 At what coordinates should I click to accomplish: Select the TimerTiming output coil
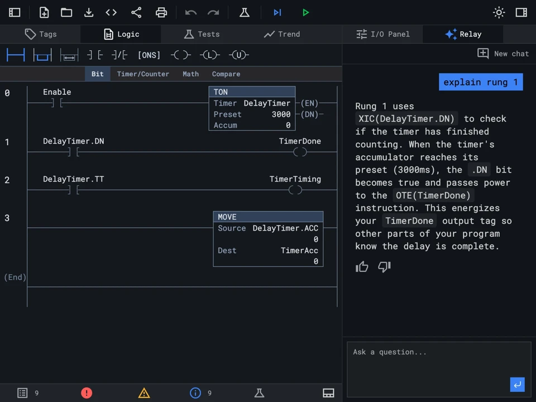(x=295, y=190)
